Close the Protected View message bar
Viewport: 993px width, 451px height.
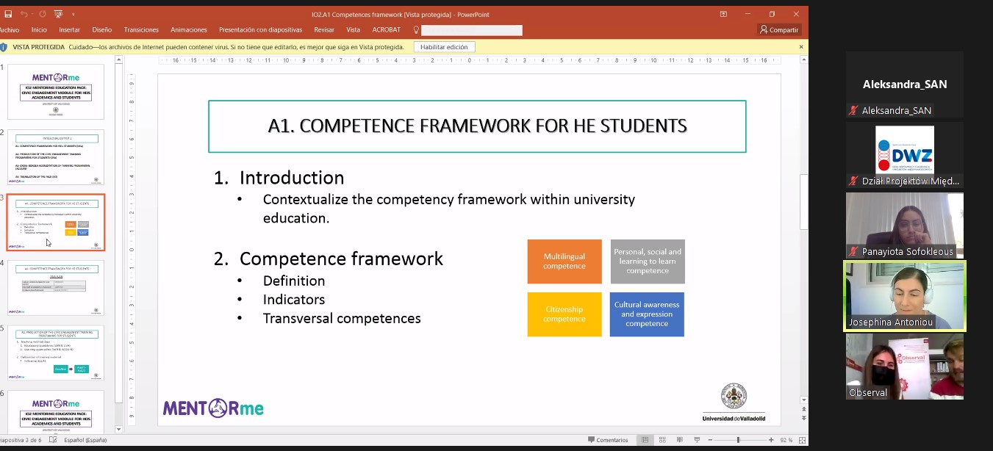tap(801, 47)
